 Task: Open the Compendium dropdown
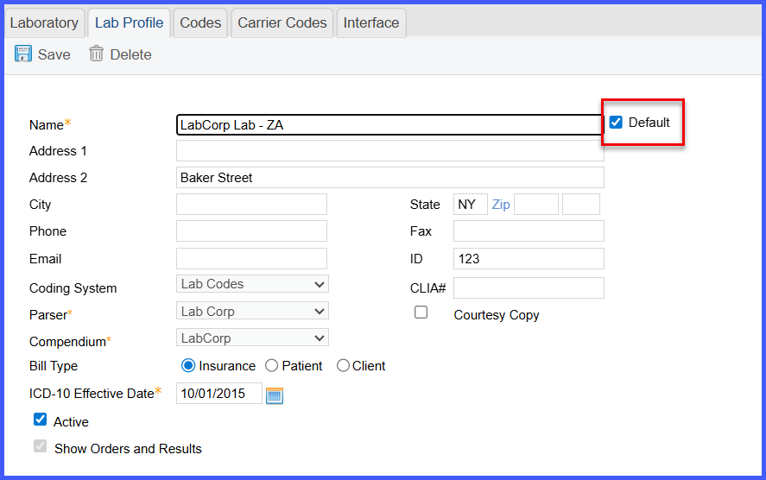pyautogui.click(x=252, y=338)
